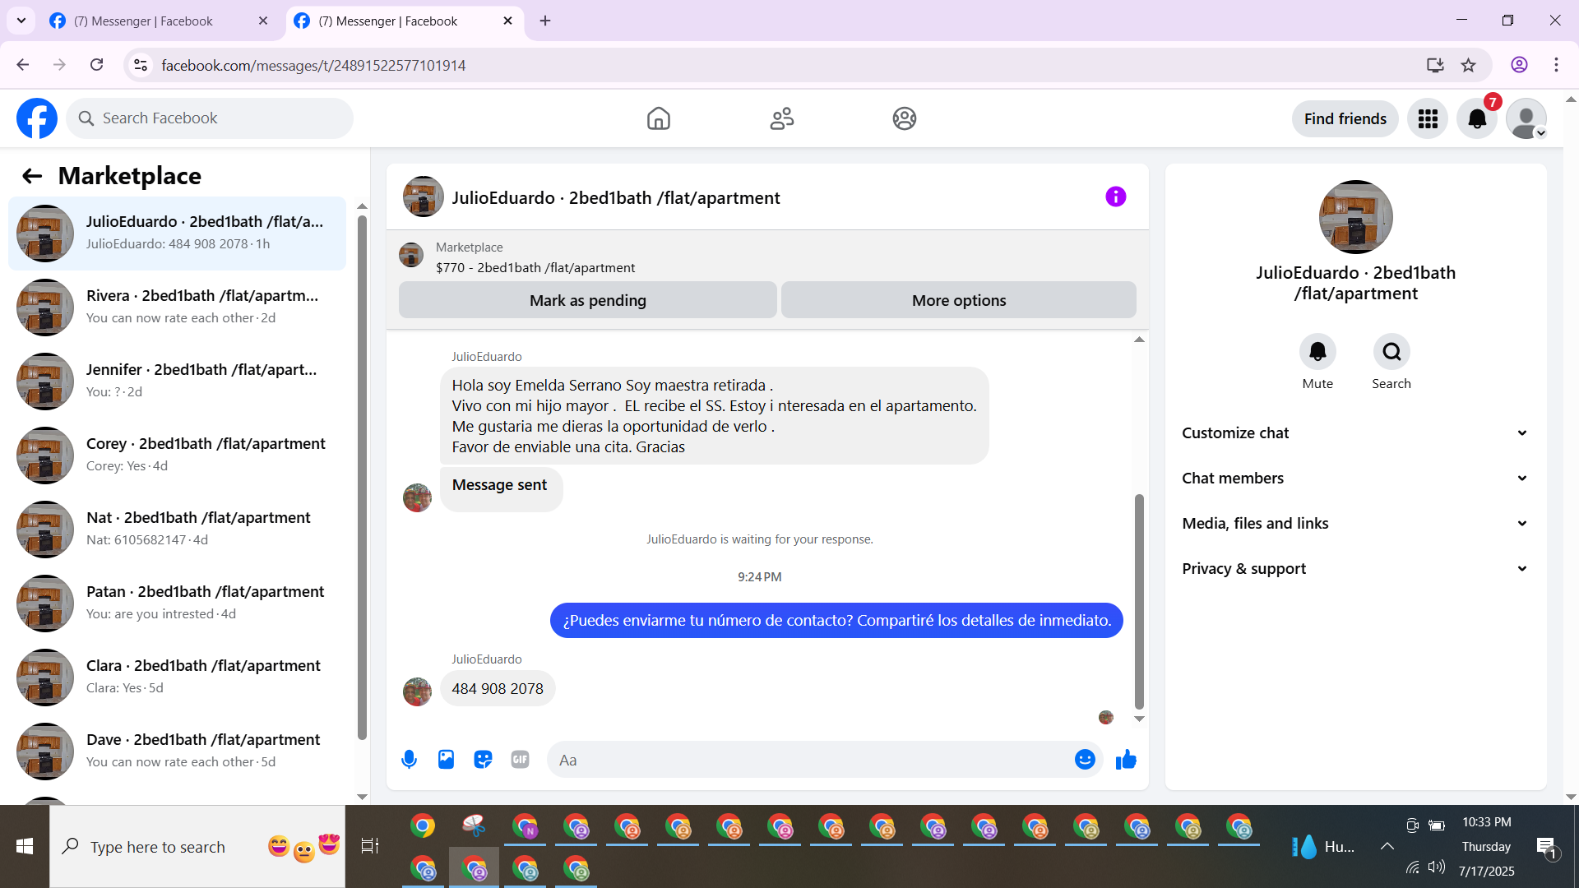The image size is (1579, 888).
Task: Open the account menu profile dropdown
Action: [1527, 119]
